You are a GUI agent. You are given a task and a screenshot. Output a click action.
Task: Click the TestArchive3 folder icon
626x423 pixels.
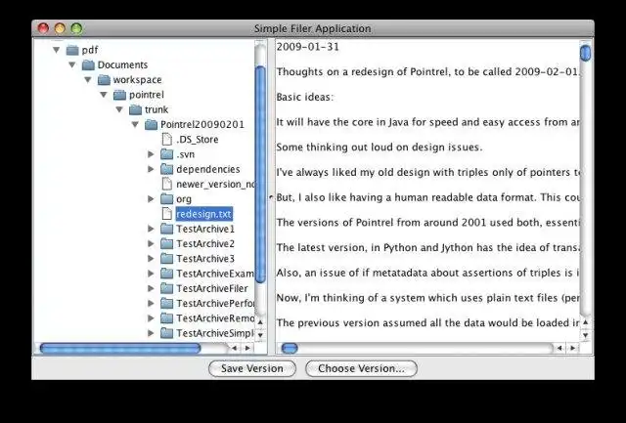(167, 259)
